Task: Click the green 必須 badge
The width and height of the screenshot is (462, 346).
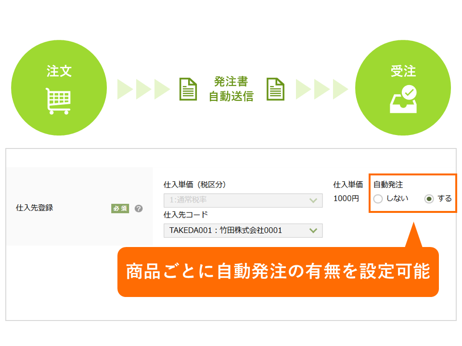Action: pos(120,209)
